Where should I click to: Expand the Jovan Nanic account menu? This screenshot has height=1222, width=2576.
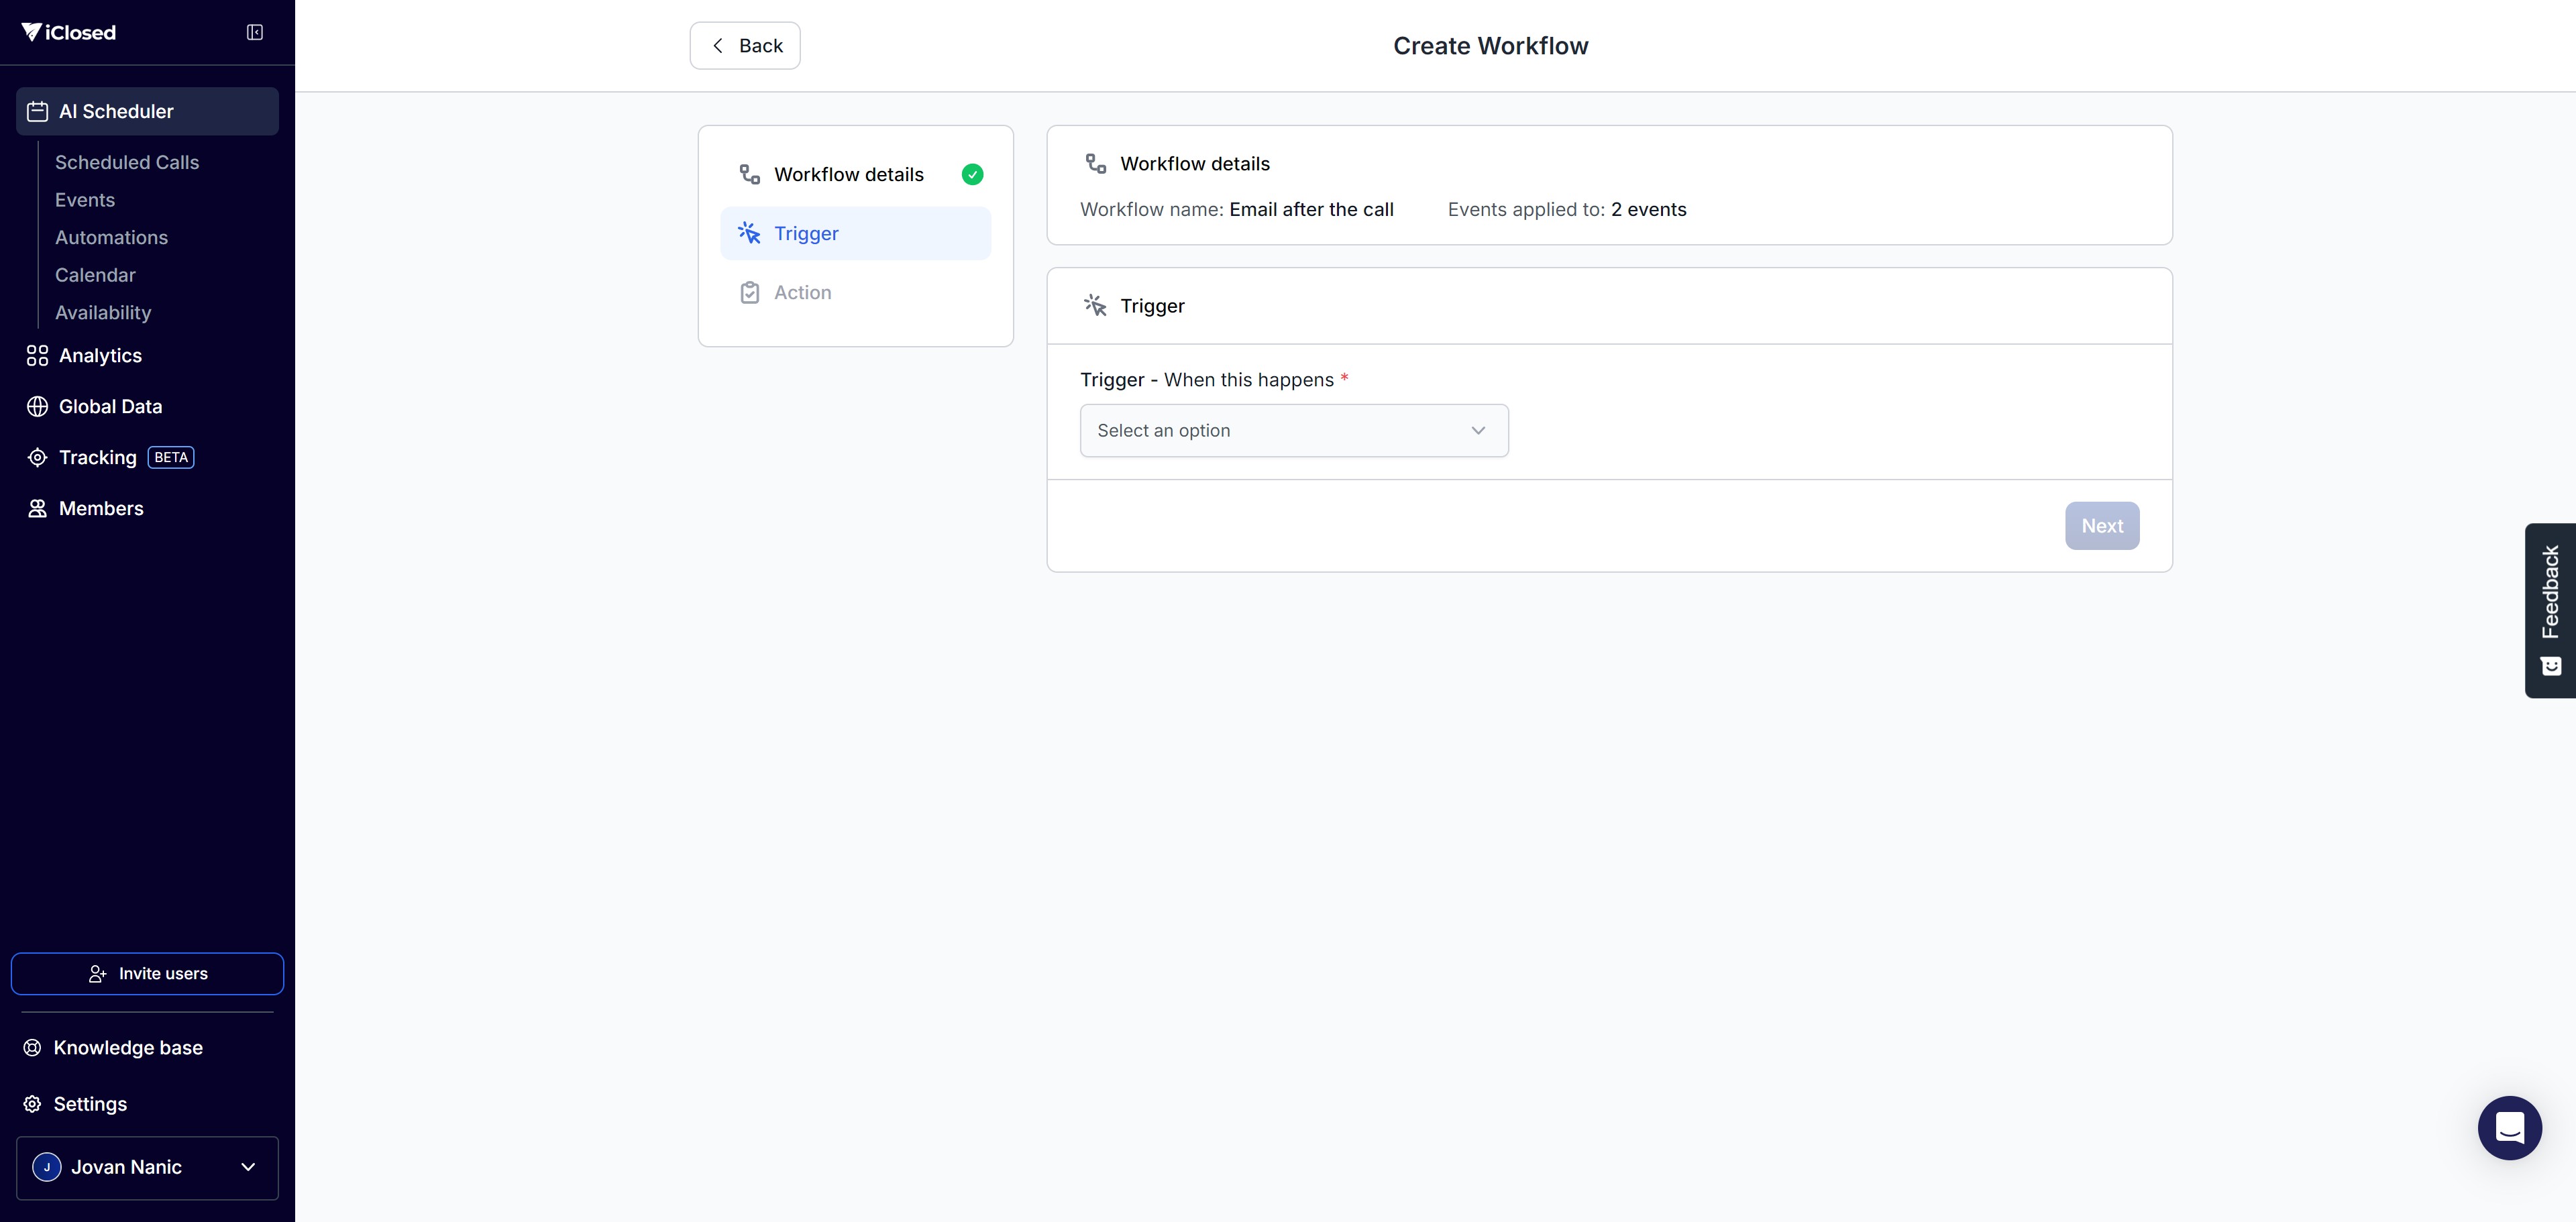pos(147,1167)
